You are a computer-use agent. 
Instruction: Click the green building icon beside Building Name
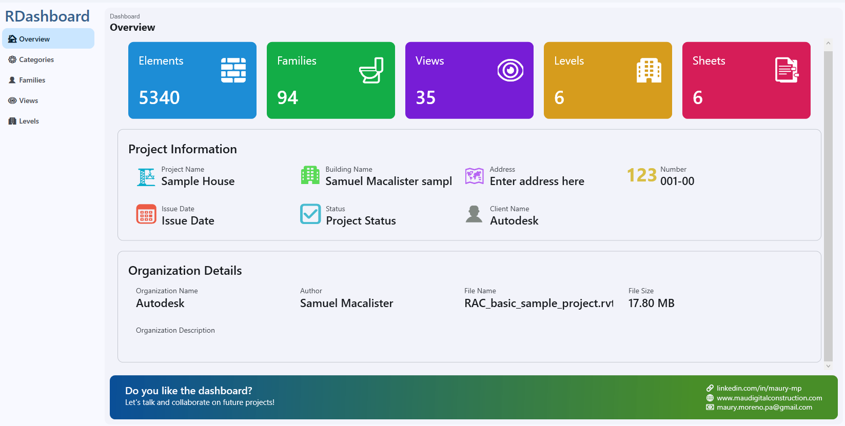(x=310, y=175)
